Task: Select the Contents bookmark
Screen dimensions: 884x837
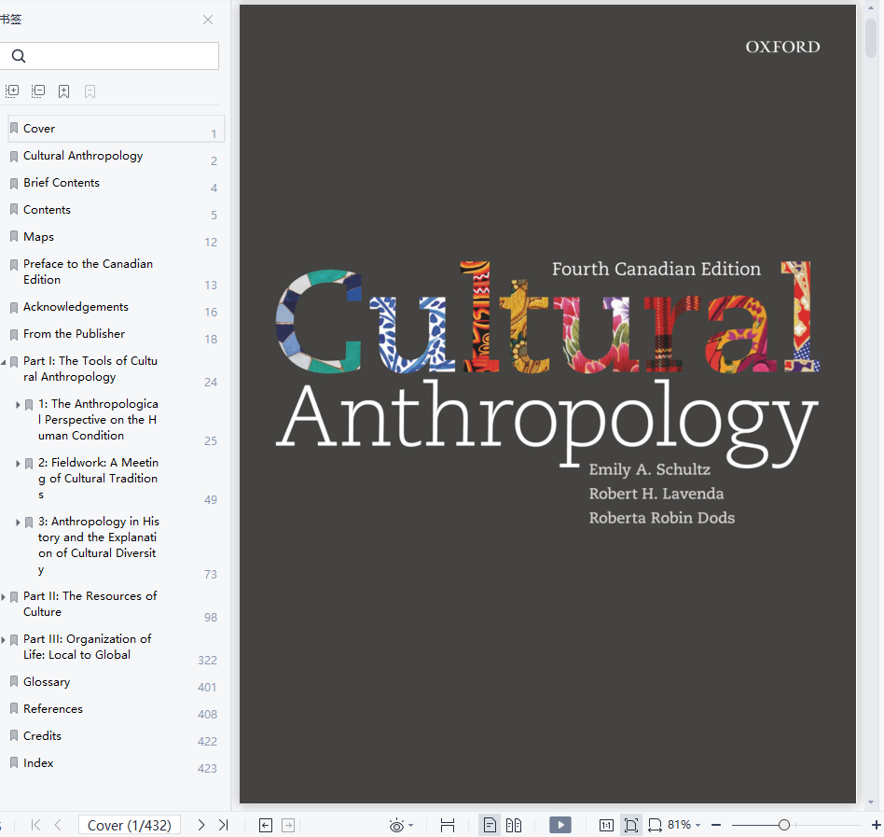Action: click(x=47, y=210)
